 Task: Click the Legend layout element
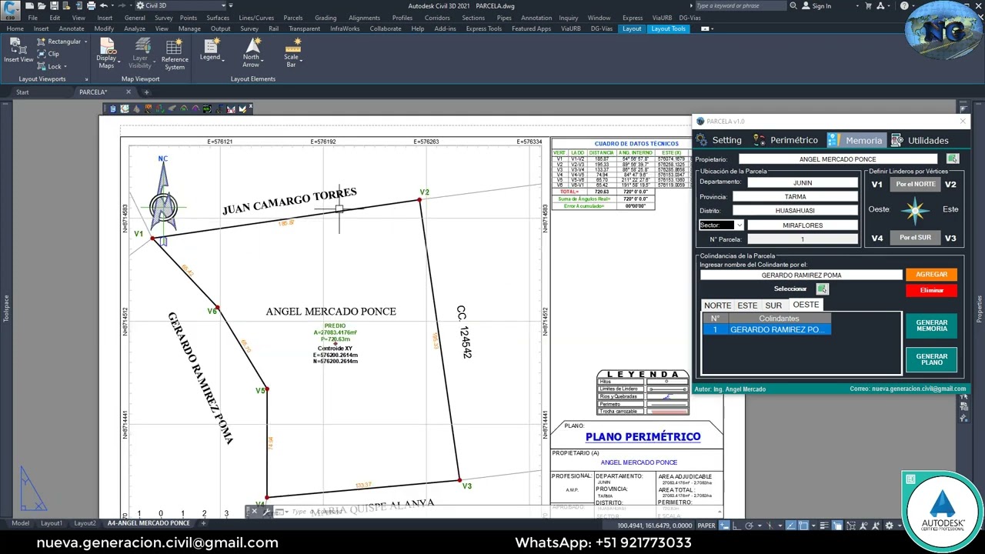click(x=210, y=49)
